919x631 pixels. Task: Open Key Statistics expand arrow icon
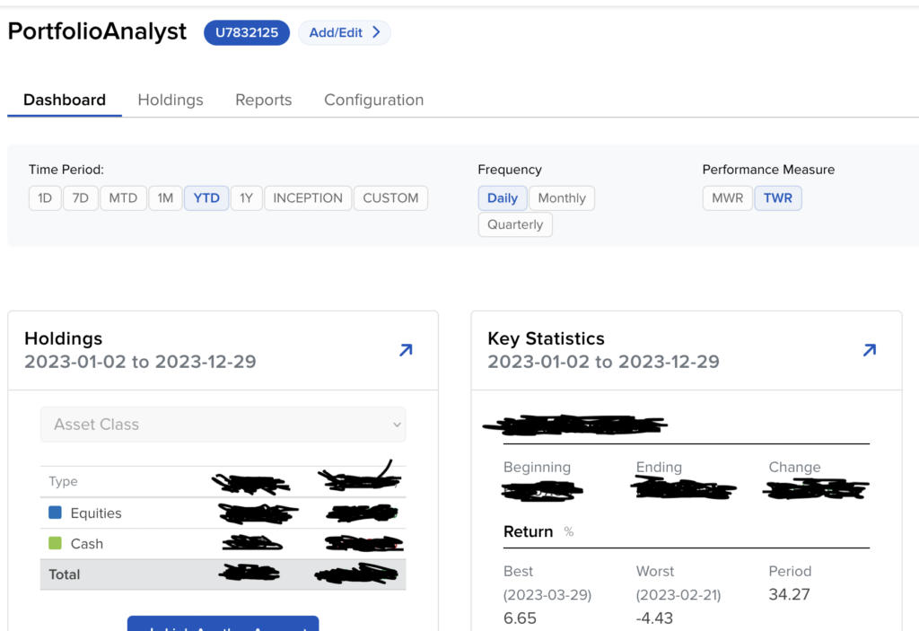point(869,350)
